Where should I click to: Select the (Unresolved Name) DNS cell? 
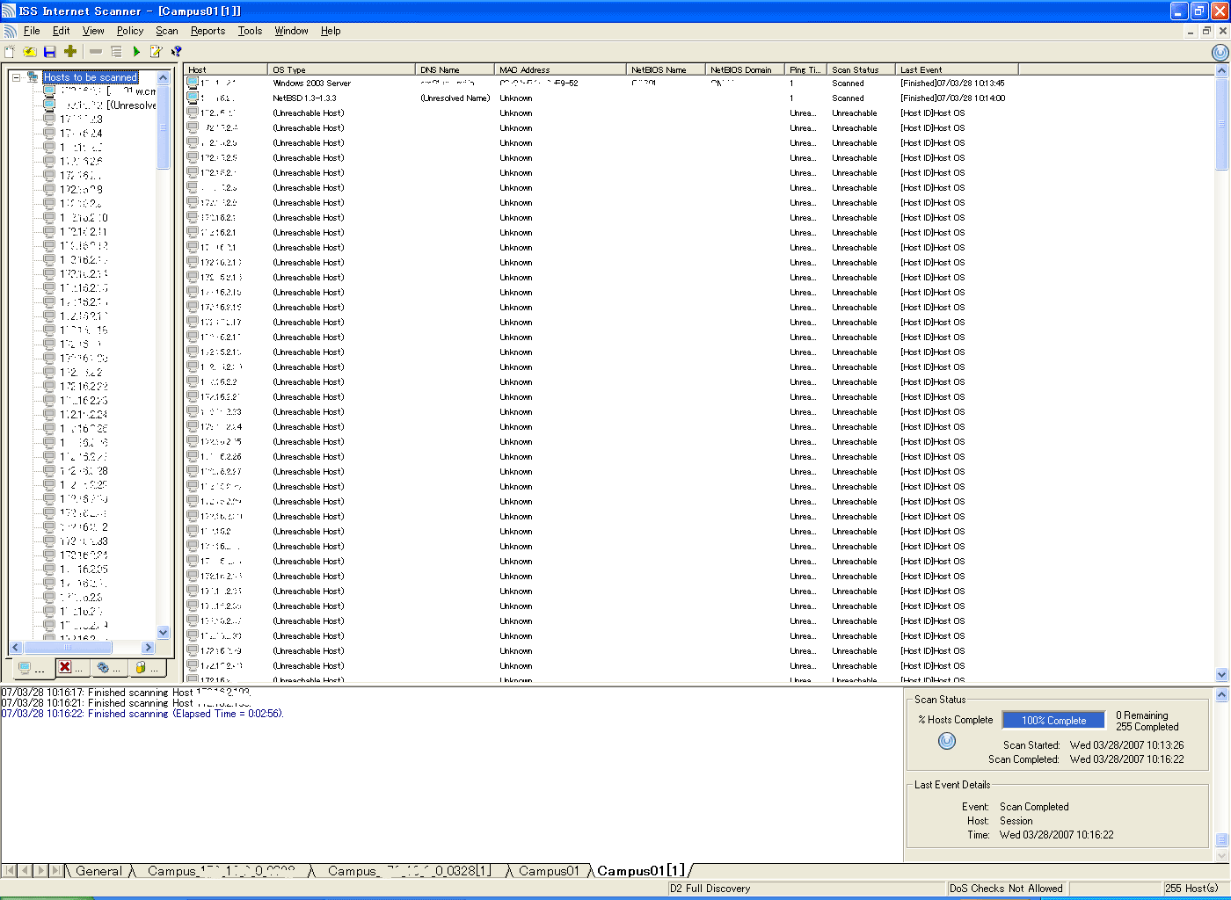pyautogui.click(x=455, y=98)
